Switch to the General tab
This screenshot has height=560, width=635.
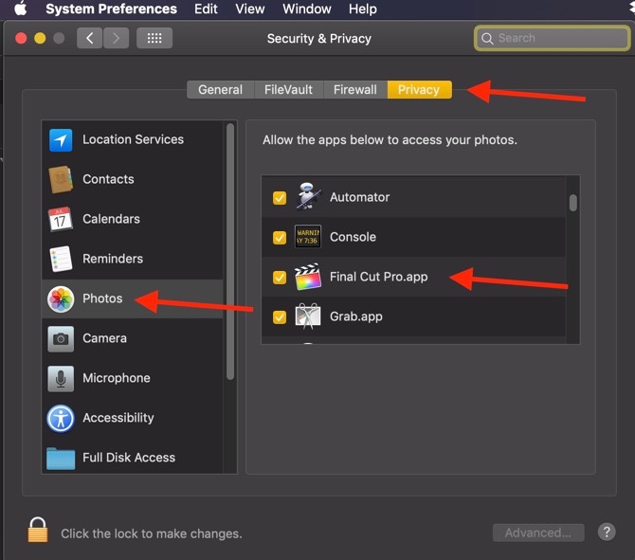tap(220, 89)
